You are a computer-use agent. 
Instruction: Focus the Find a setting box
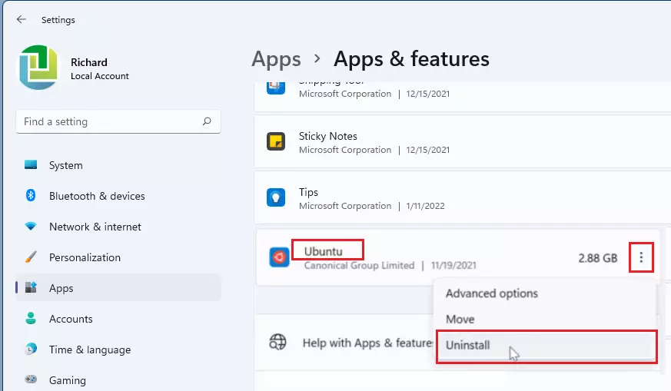coord(118,121)
